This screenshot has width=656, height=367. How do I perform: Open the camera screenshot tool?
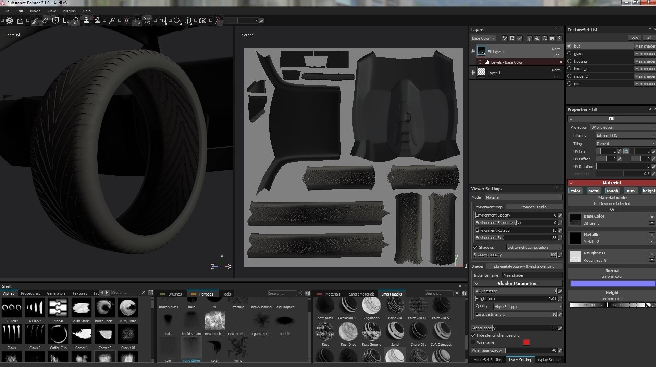click(203, 21)
